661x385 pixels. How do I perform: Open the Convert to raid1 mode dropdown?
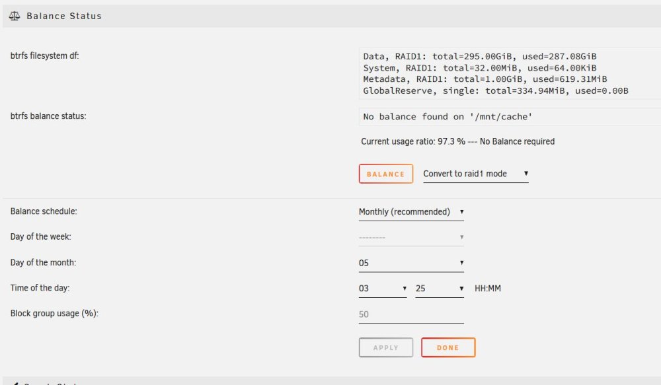pyautogui.click(x=475, y=174)
